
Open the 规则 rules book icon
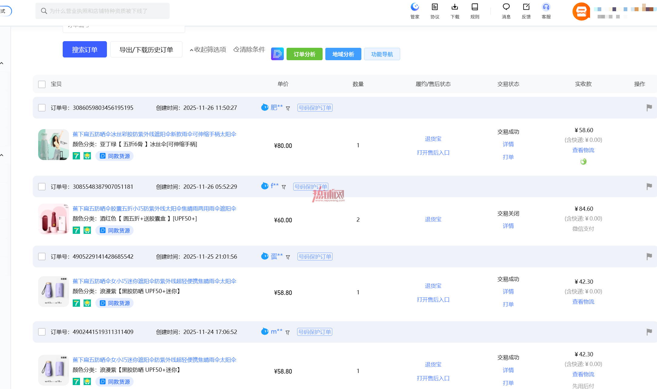(475, 7)
